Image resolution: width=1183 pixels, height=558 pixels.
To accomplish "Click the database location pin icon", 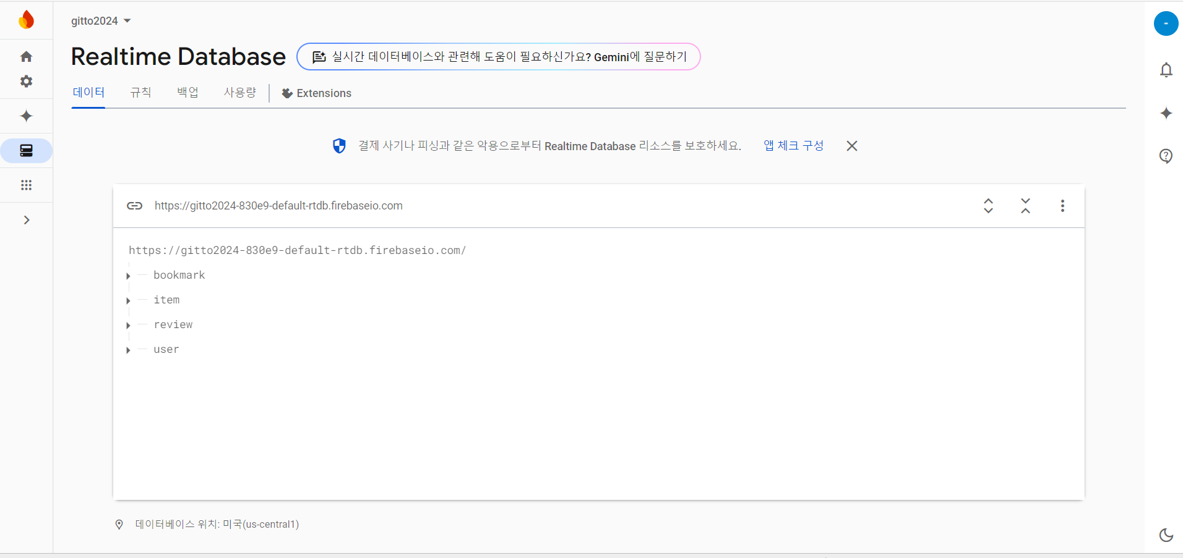I will [119, 524].
